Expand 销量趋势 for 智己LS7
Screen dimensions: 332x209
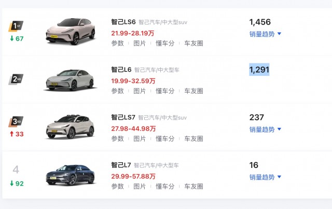pyautogui.click(x=265, y=129)
